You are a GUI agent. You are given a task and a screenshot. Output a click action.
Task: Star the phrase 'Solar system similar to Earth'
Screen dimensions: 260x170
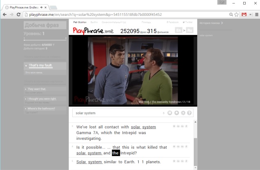coord(174,161)
